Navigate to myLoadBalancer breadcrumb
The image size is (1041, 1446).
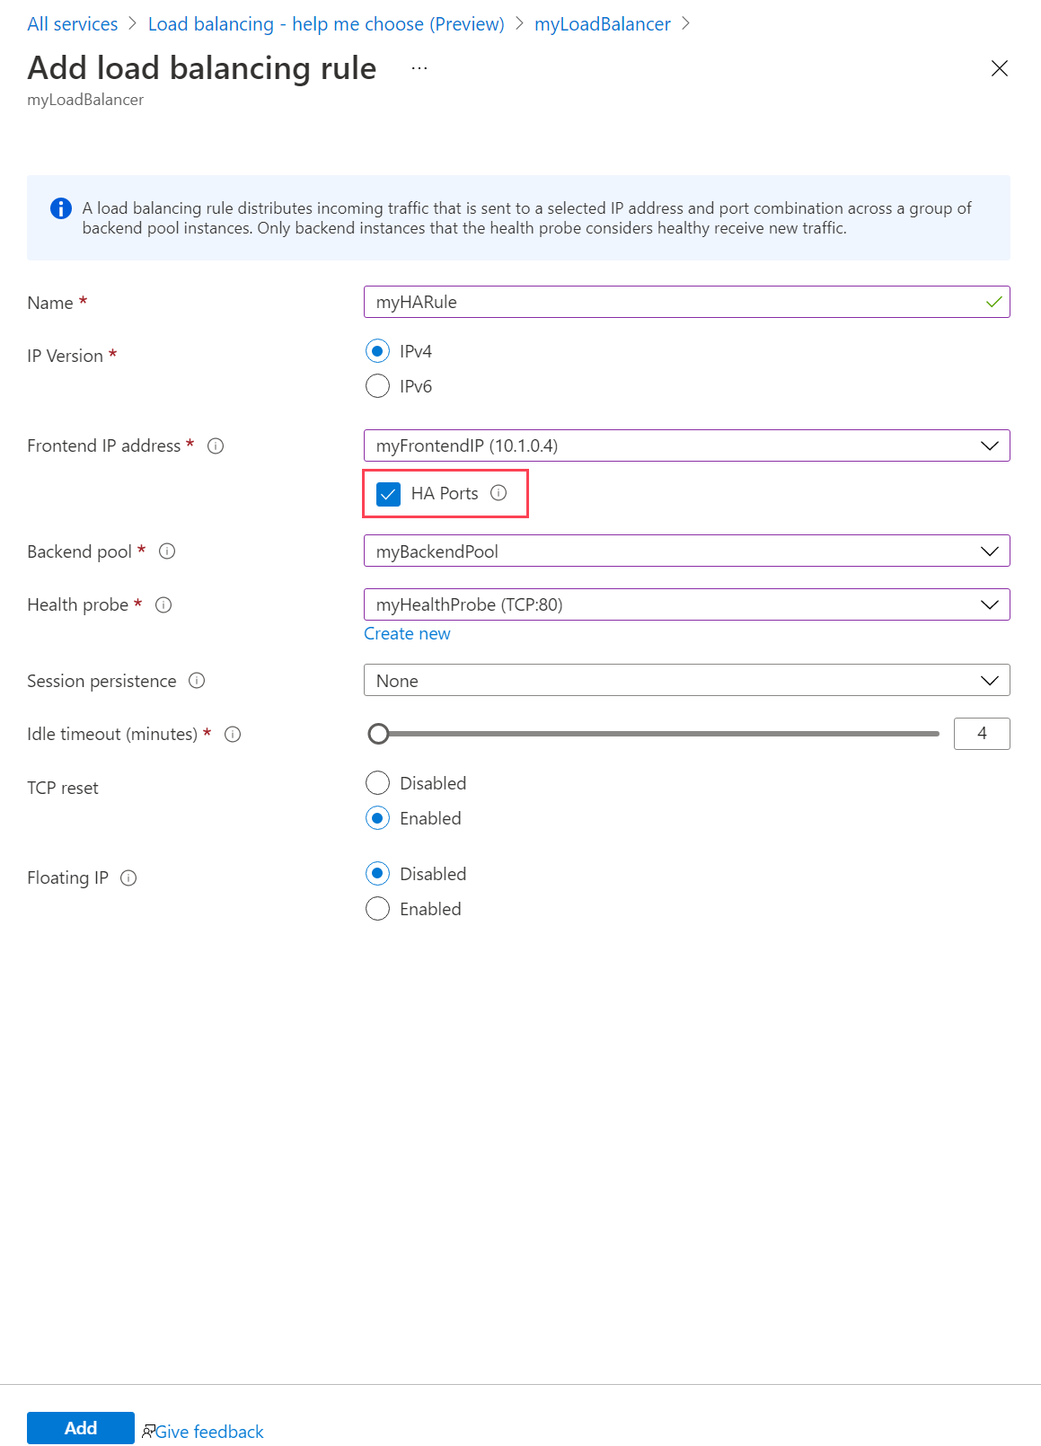(602, 24)
